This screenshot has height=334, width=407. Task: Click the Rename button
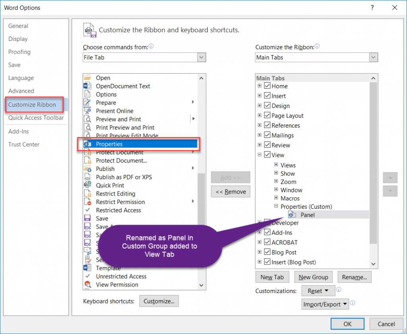[x=354, y=277]
